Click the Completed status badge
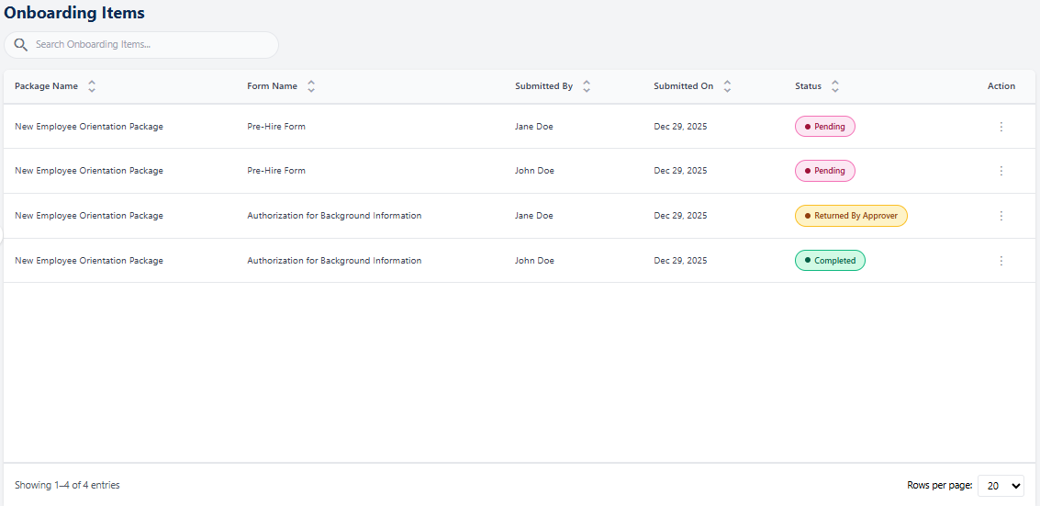This screenshot has height=506, width=1040. click(x=831, y=261)
